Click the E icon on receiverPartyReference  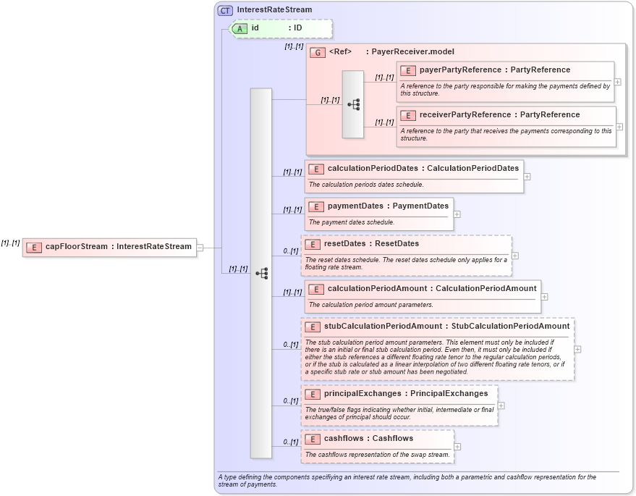click(407, 114)
